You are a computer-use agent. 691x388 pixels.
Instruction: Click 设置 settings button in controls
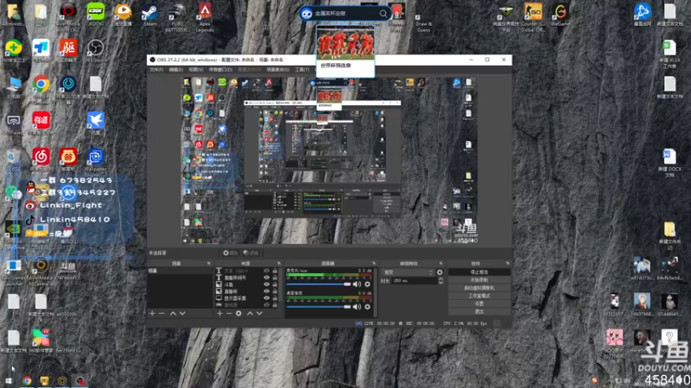coord(479,304)
